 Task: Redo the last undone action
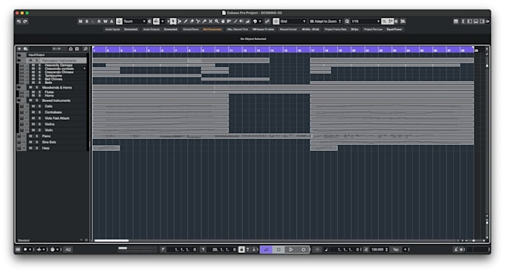[25, 22]
